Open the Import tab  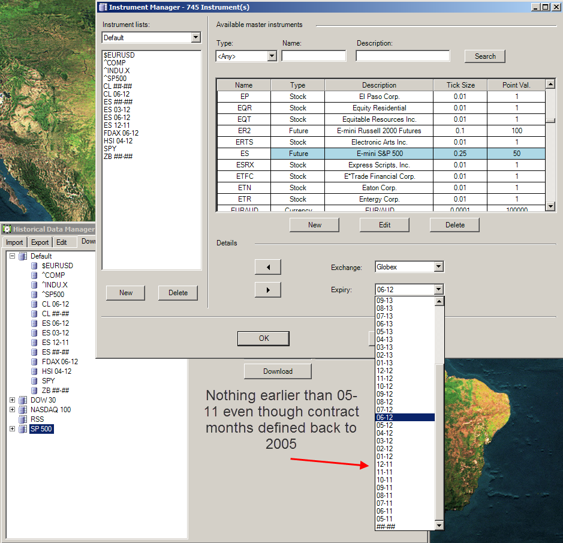click(x=14, y=242)
